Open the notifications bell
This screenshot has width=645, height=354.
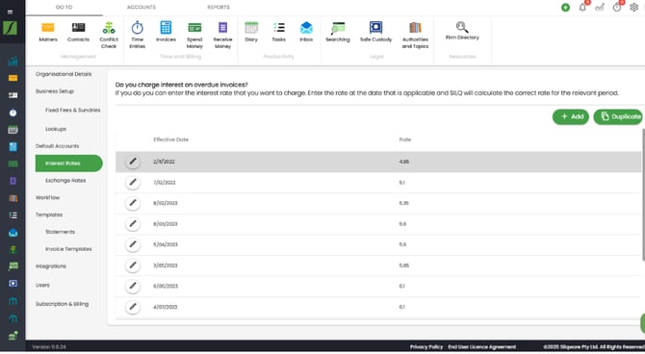tap(582, 8)
